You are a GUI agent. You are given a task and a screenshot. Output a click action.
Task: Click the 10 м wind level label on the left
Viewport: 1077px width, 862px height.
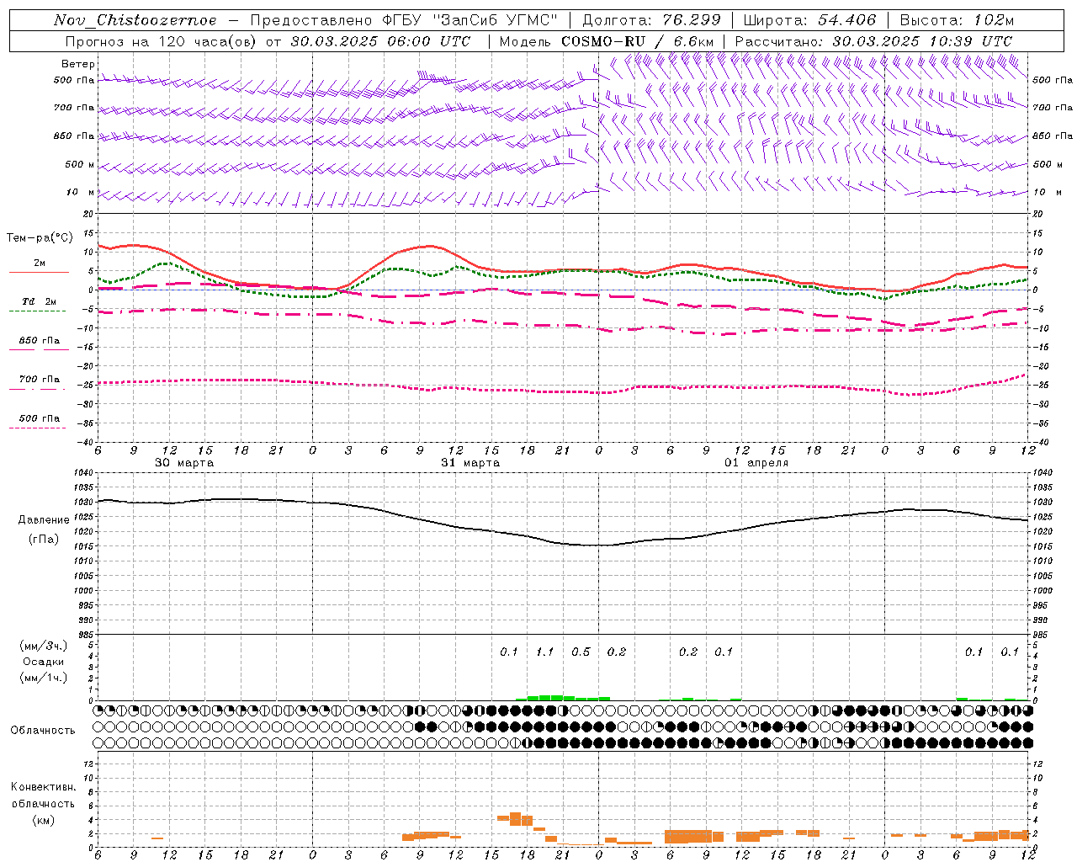[81, 193]
